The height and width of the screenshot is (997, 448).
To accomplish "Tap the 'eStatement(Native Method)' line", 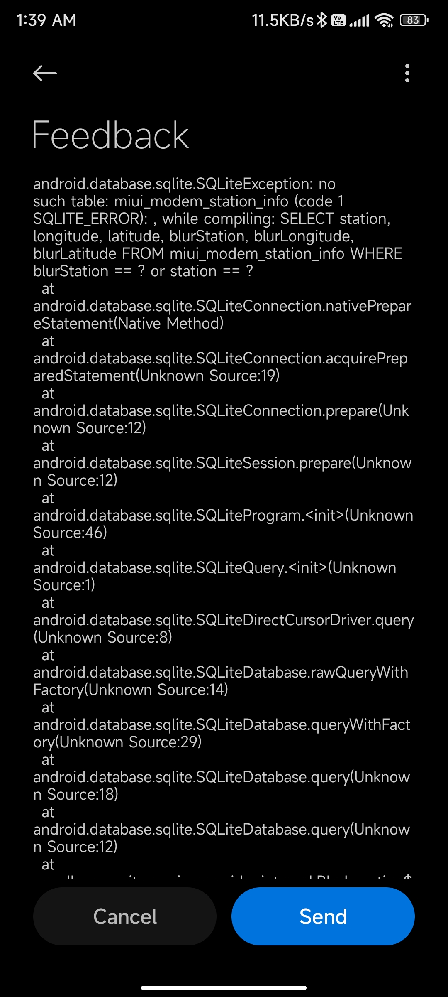I will pos(129,323).
